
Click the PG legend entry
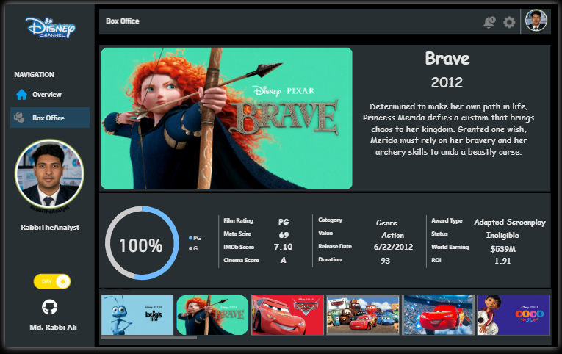point(195,238)
